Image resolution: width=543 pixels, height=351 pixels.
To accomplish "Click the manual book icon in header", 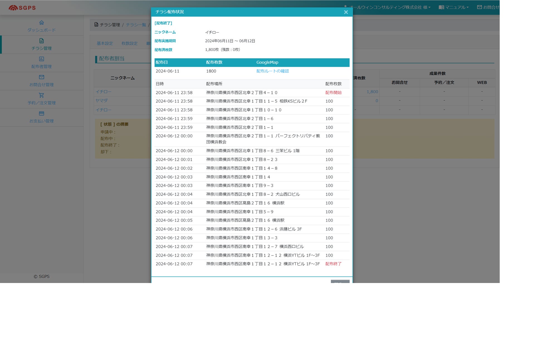I will [441, 7].
